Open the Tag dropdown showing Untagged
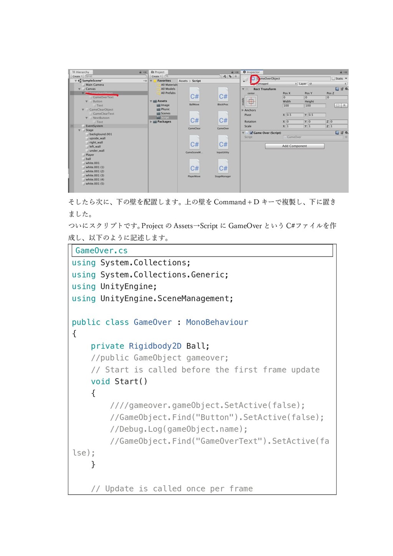The height and width of the screenshot is (556, 393). pos(277,83)
